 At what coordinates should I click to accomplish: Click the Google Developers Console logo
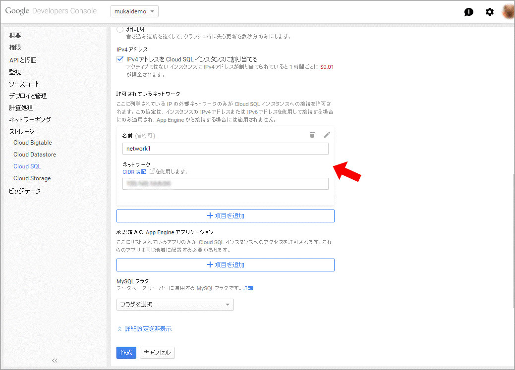tap(51, 11)
